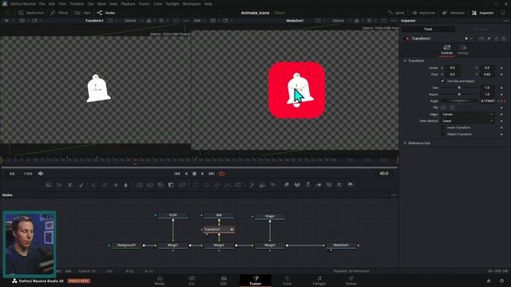Mute the audio speaker
The height and width of the screenshot is (287, 511).
click(41, 174)
